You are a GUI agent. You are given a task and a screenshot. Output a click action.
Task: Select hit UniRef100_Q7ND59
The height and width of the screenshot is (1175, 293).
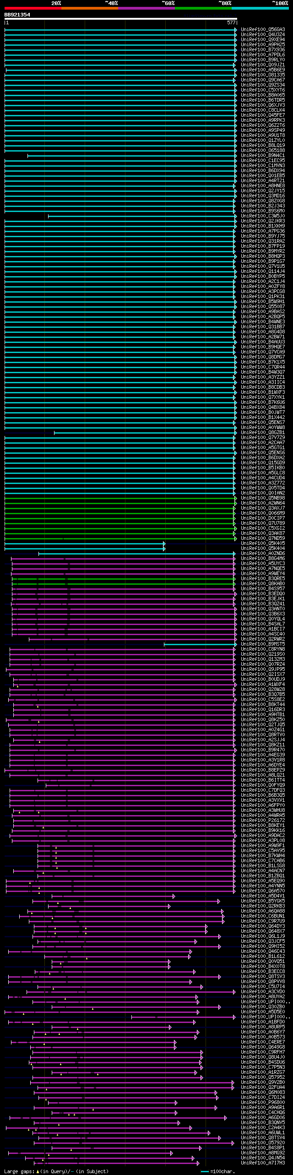263,538
